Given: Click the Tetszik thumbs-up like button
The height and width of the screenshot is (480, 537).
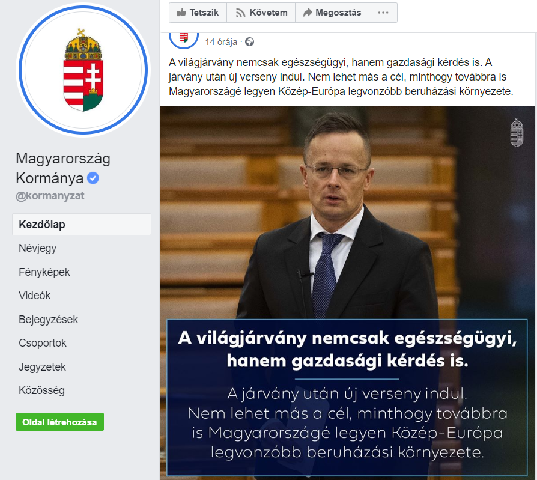Looking at the screenshot, I should (x=198, y=13).
